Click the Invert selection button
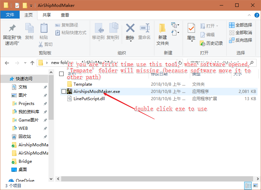261x190 pixels. point(240,40)
